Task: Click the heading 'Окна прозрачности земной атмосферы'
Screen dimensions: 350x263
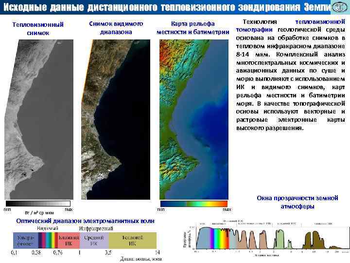Action: [x=297, y=202]
